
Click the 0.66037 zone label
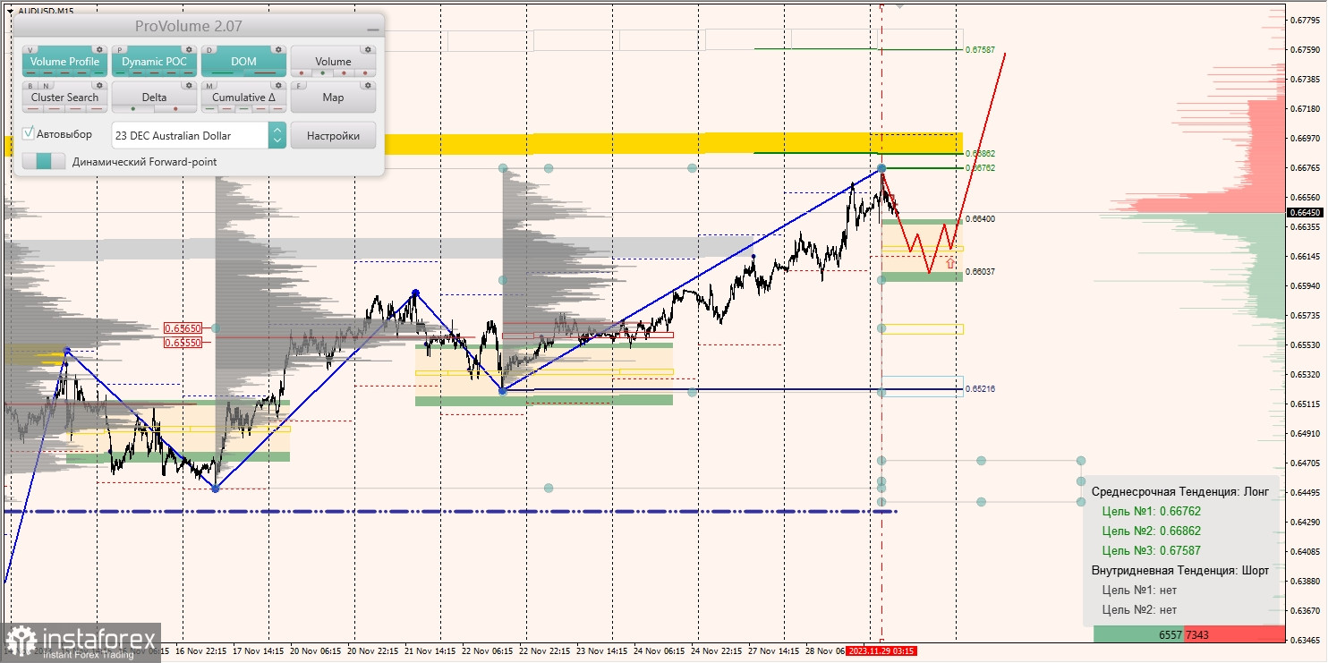coord(981,270)
